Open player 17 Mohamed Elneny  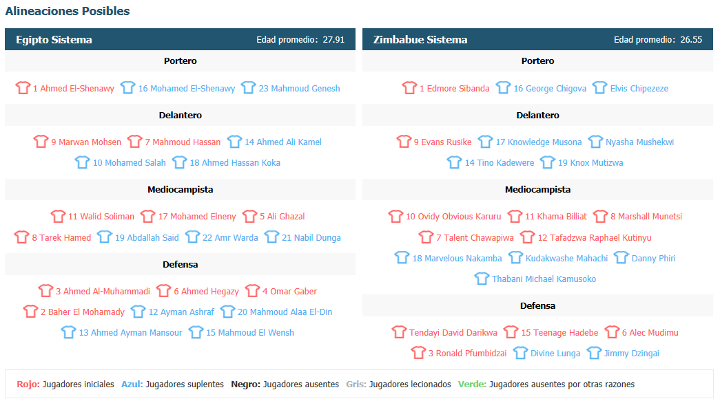pos(197,216)
